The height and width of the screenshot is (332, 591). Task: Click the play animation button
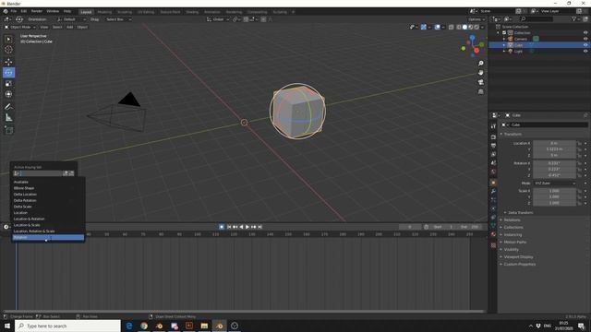coord(247,227)
